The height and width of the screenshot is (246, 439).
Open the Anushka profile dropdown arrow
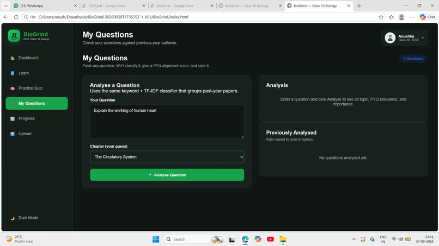423,37
